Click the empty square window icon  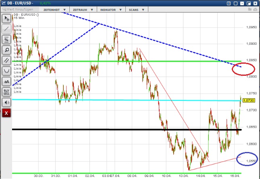click(235, 3)
